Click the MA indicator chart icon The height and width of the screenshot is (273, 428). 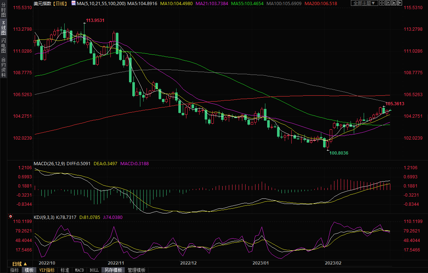click(73, 3)
